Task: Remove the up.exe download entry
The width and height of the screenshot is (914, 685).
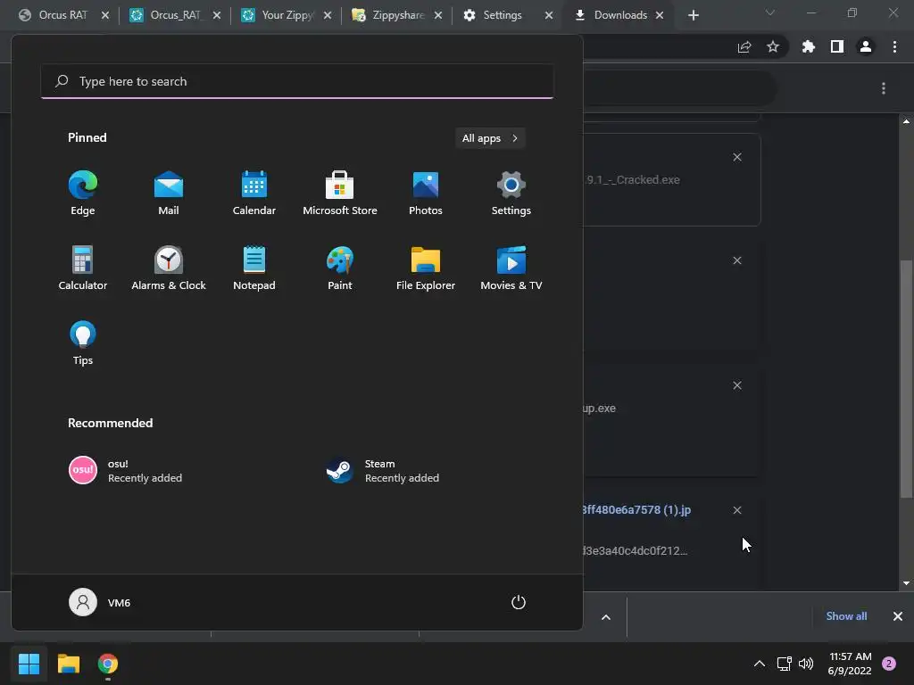Action: 737,385
